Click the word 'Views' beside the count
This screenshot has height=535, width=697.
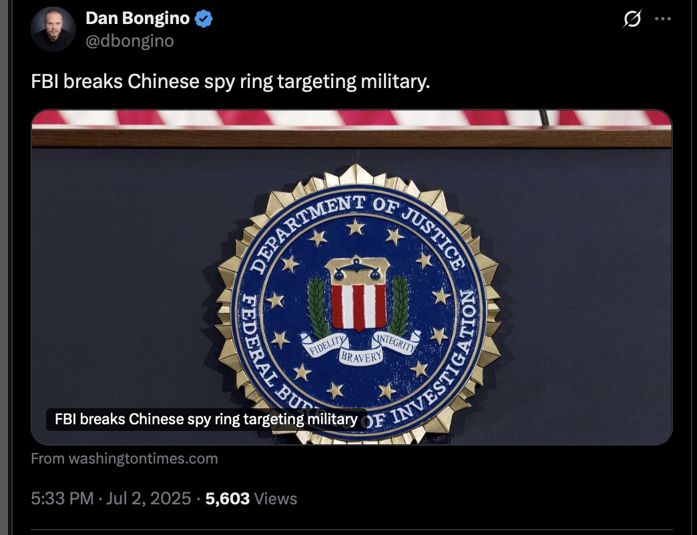pos(276,498)
